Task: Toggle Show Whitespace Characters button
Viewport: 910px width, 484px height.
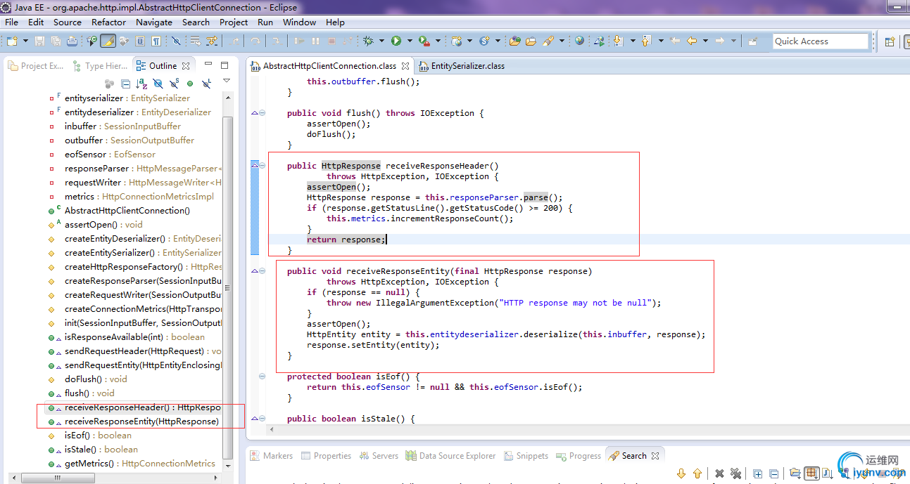Action: click(156, 41)
